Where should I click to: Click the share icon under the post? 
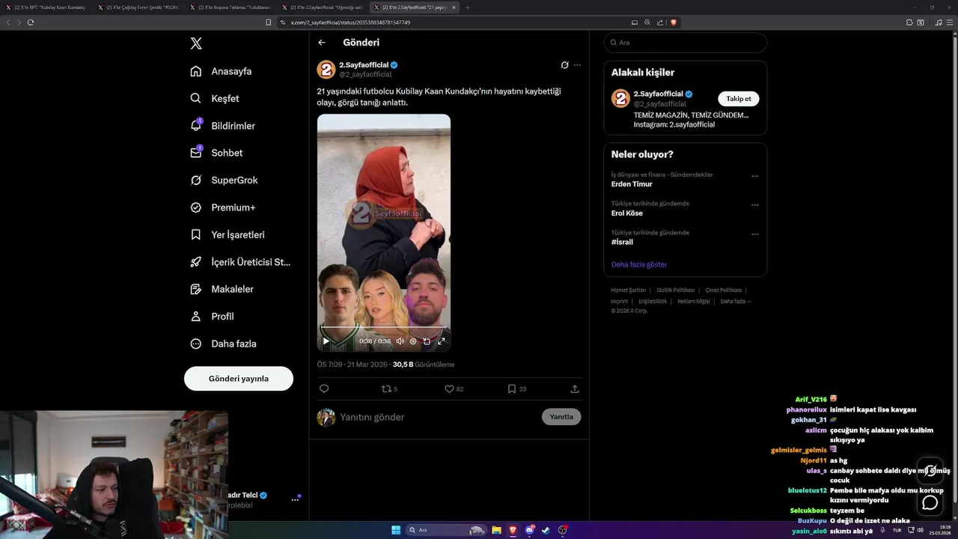(x=575, y=389)
